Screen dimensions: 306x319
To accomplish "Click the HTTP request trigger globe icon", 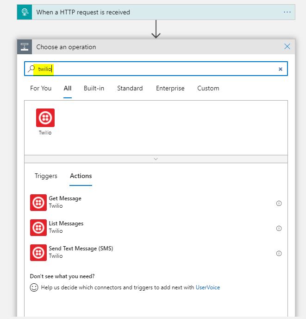I will (x=25, y=12).
